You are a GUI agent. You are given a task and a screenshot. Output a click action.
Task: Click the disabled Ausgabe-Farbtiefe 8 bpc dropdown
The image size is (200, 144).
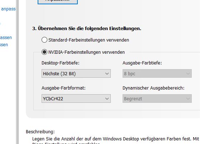pyautogui.click(x=157, y=73)
